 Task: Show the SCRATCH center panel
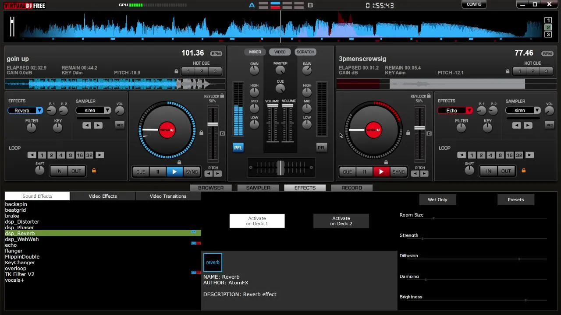[x=305, y=52]
